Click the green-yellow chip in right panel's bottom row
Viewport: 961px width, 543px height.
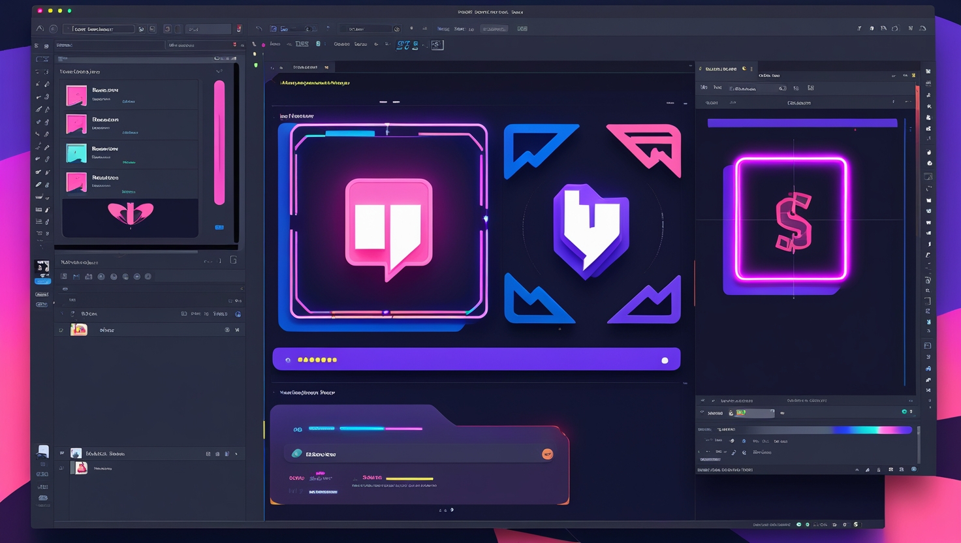pos(741,412)
